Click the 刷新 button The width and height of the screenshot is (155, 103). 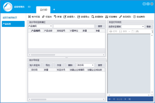(149, 27)
